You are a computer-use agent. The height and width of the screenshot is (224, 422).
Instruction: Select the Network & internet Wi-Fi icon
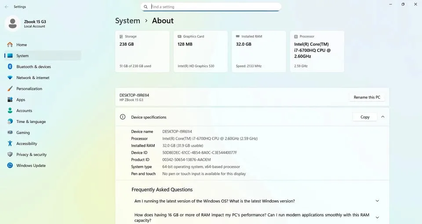pos(10,78)
